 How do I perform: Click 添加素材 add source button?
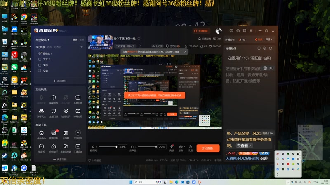click(x=60, y=81)
